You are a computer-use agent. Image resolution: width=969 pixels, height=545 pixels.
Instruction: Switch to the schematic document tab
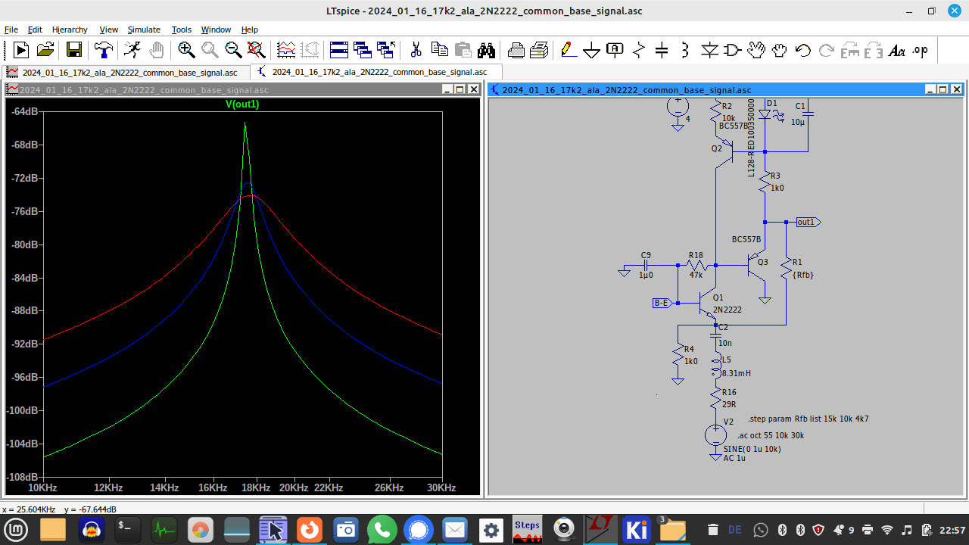pyautogui.click(x=375, y=72)
